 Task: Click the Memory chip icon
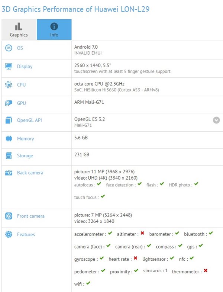[9, 139]
